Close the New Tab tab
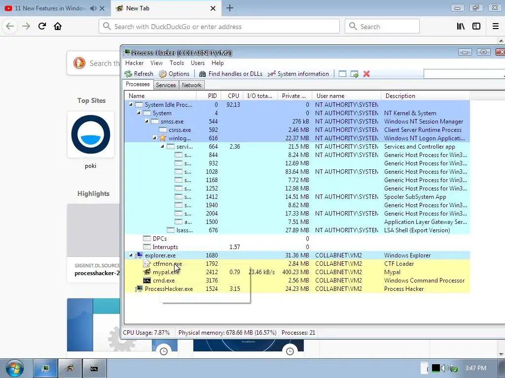 tap(213, 8)
